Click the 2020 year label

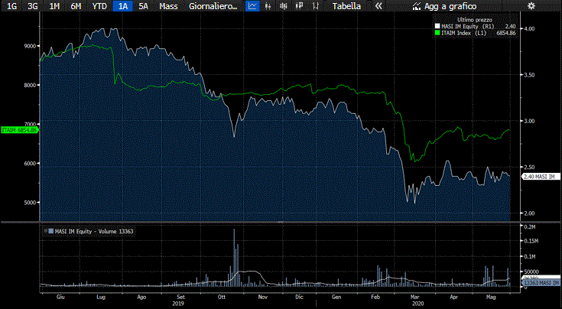click(418, 304)
